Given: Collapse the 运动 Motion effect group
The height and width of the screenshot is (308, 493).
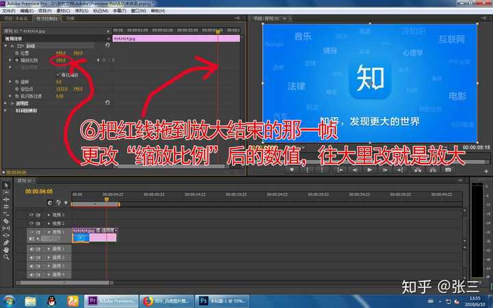Looking at the screenshot, I should (5, 46).
